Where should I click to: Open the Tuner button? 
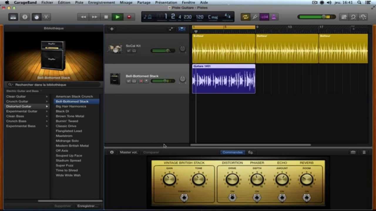click(255, 17)
